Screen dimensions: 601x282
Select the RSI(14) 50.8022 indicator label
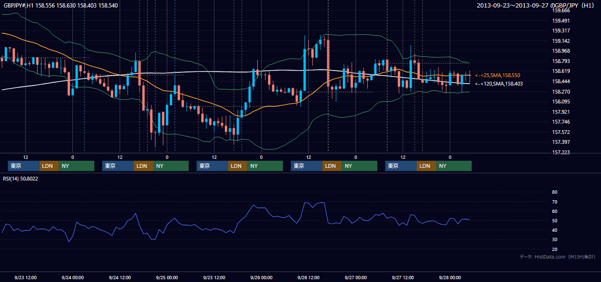(21, 178)
